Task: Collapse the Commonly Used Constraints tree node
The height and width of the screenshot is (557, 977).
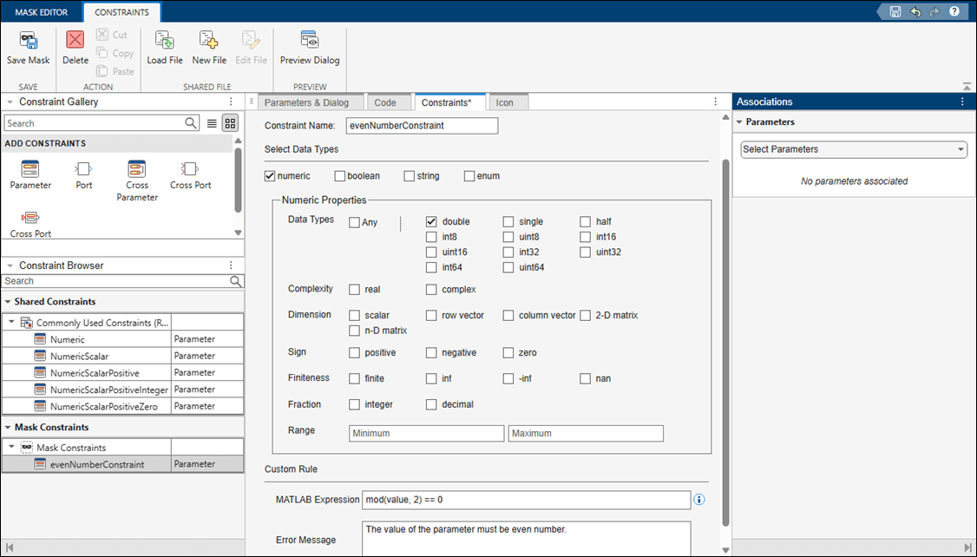Action: (11, 322)
